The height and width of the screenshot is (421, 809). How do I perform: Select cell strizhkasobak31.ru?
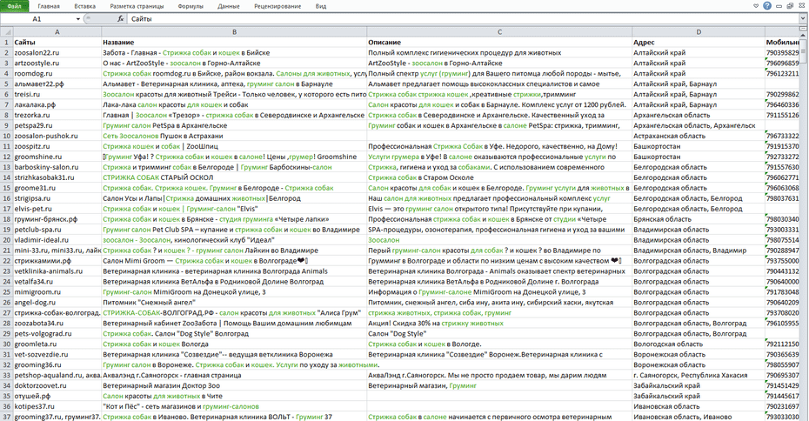(57, 177)
